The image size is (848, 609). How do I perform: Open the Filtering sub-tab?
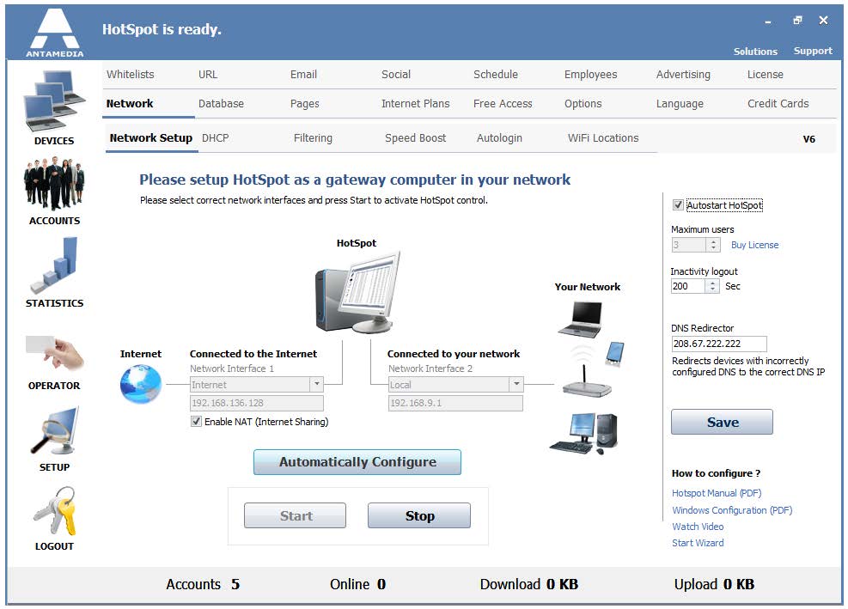point(313,138)
